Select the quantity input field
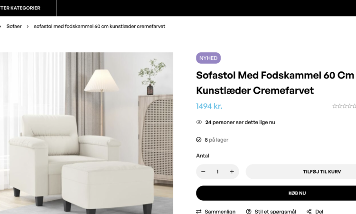 coord(217,172)
